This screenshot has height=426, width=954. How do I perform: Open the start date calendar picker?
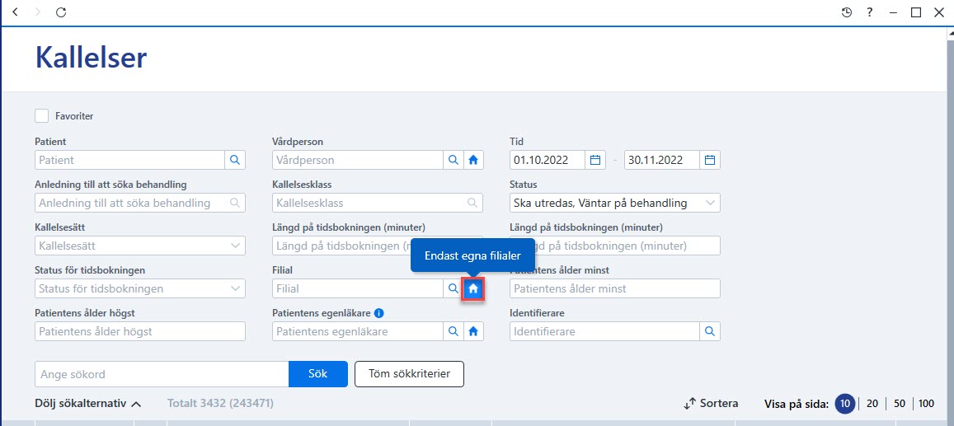point(595,161)
